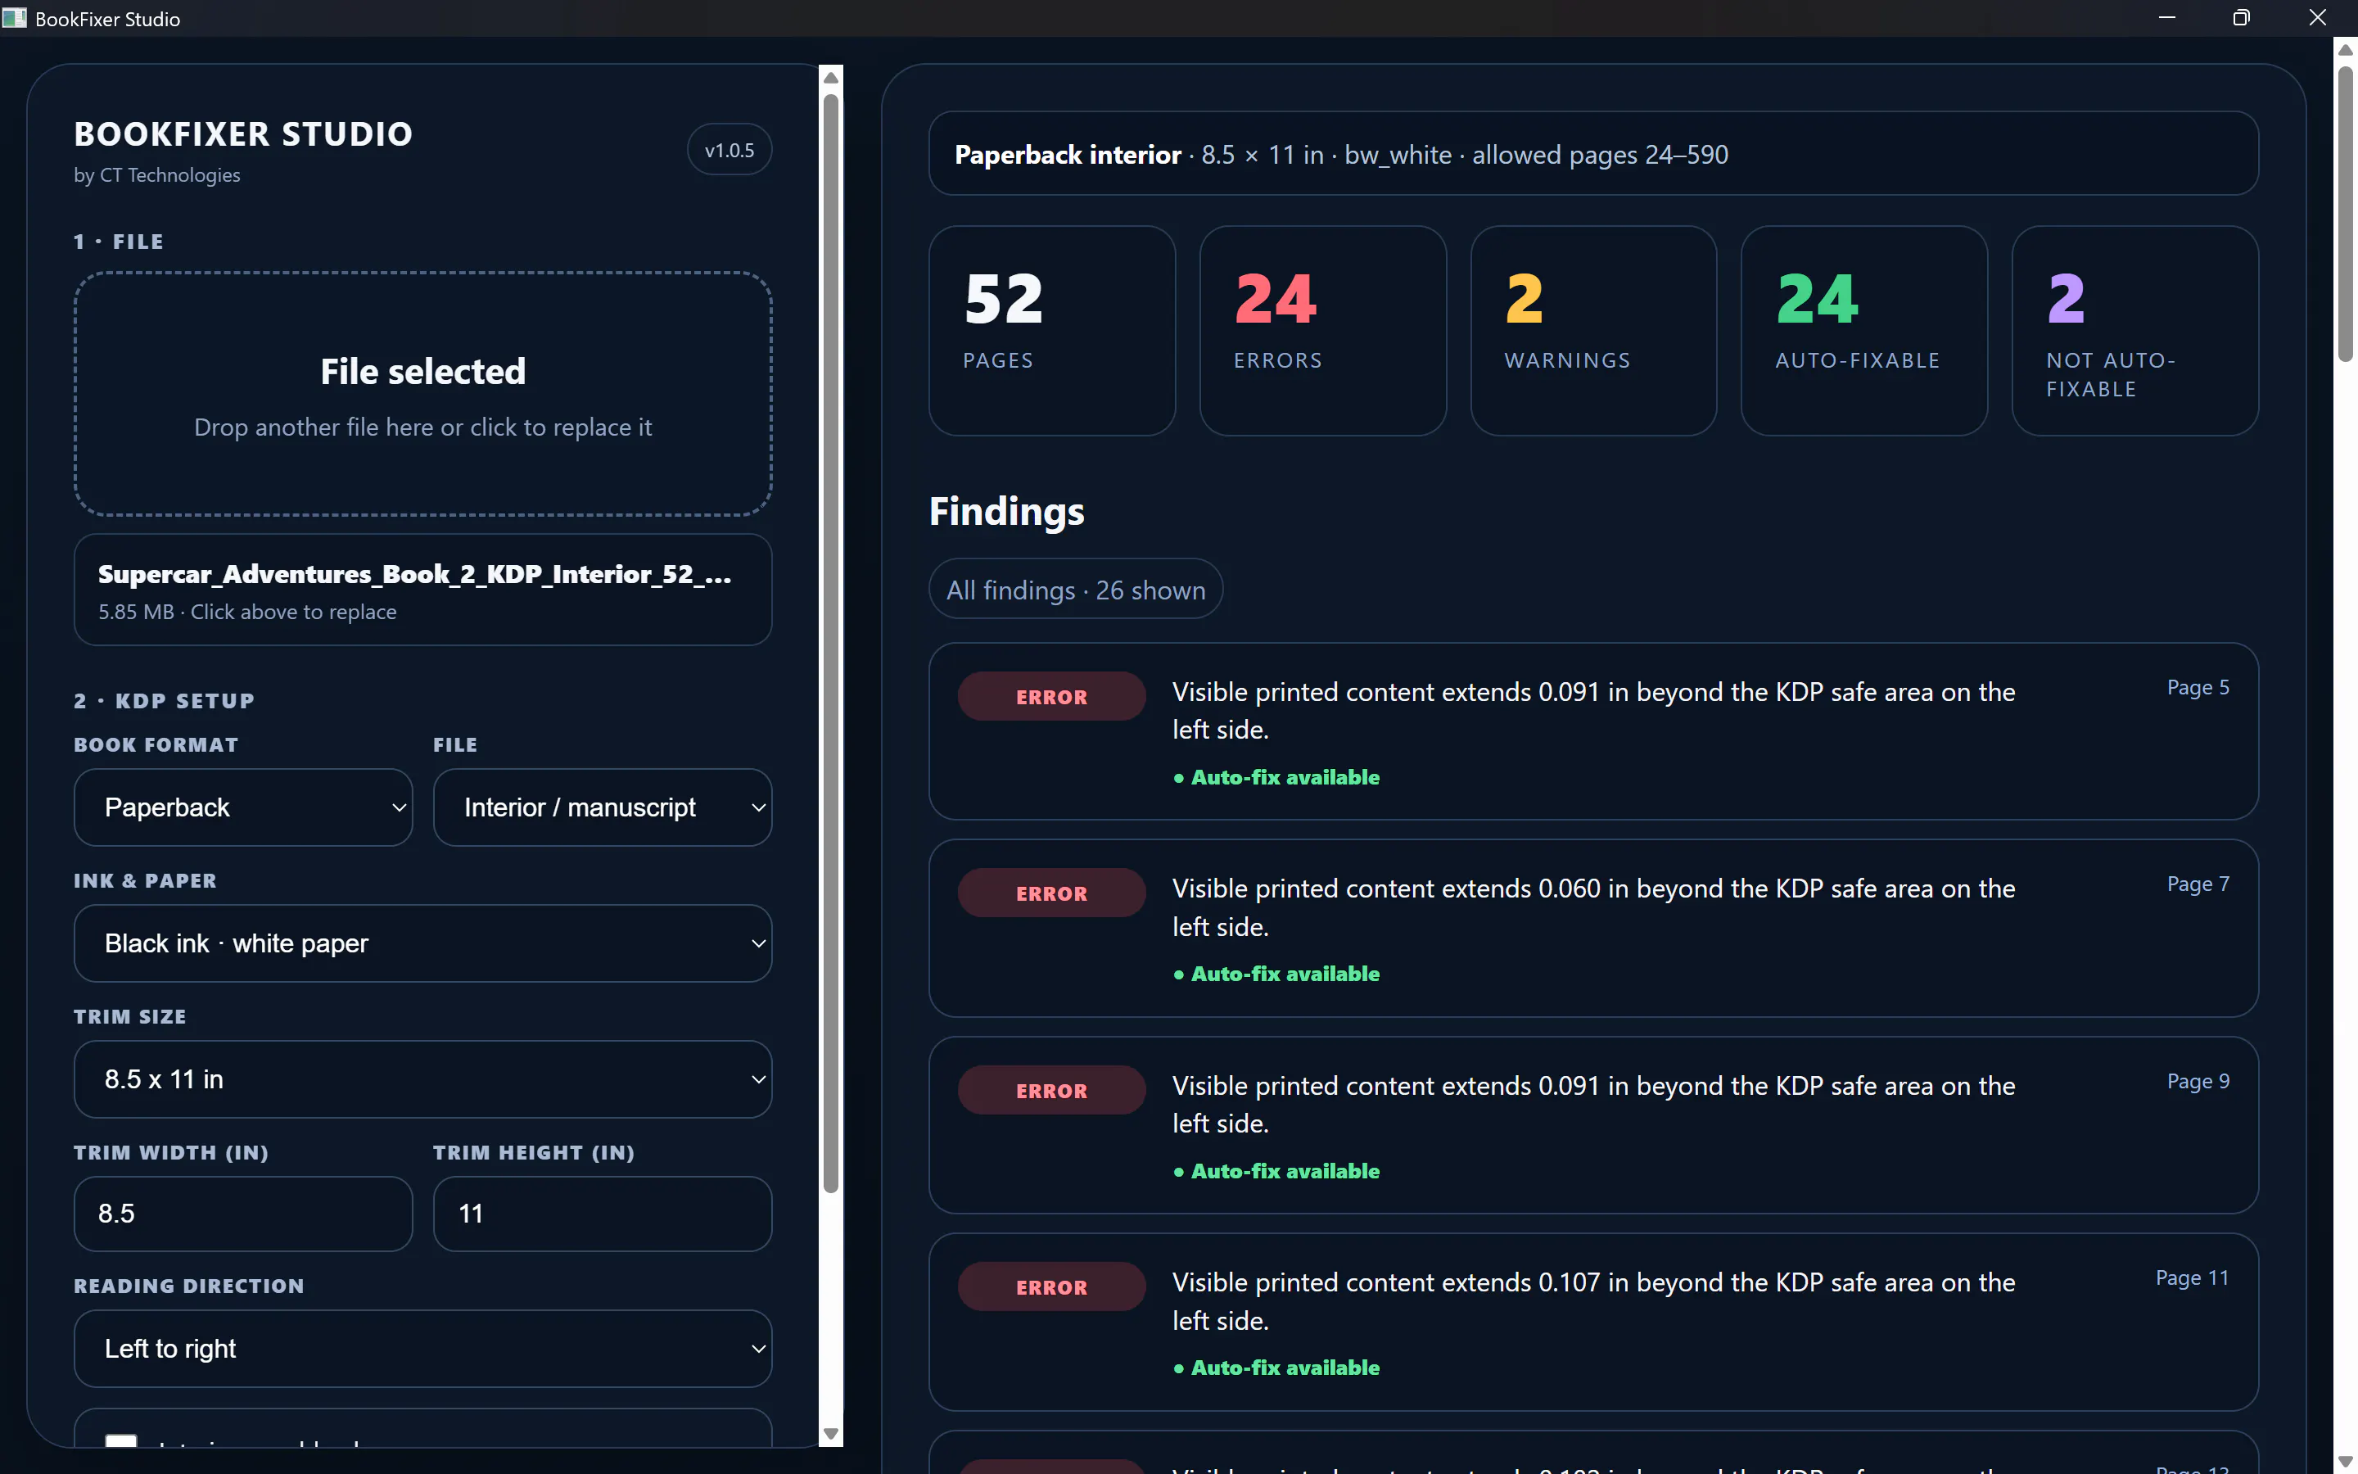Open the 2 Warnings summary card
Image resolution: width=2358 pixels, height=1474 pixels.
tap(1593, 331)
